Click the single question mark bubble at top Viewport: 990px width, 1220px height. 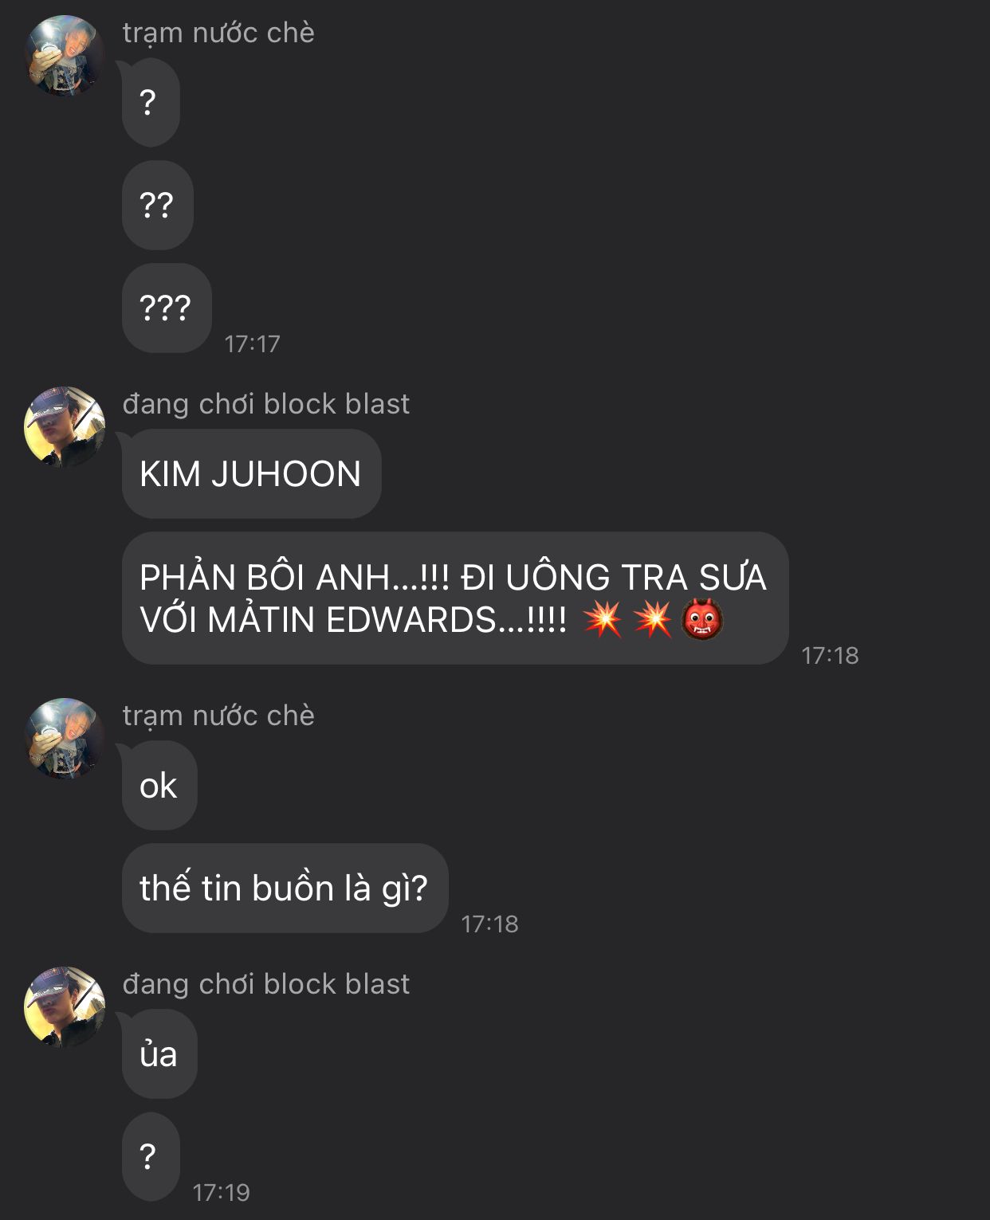pyautogui.click(x=151, y=103)
